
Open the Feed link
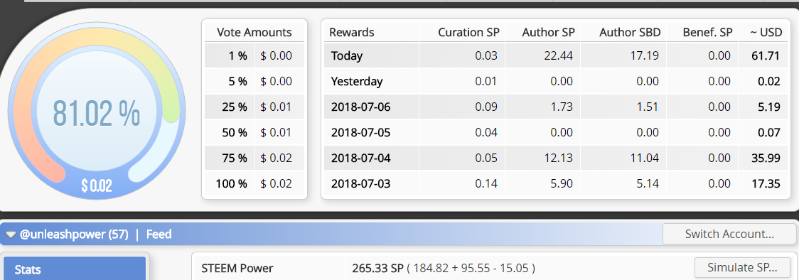pyautogui.click(x=159, y=235)
